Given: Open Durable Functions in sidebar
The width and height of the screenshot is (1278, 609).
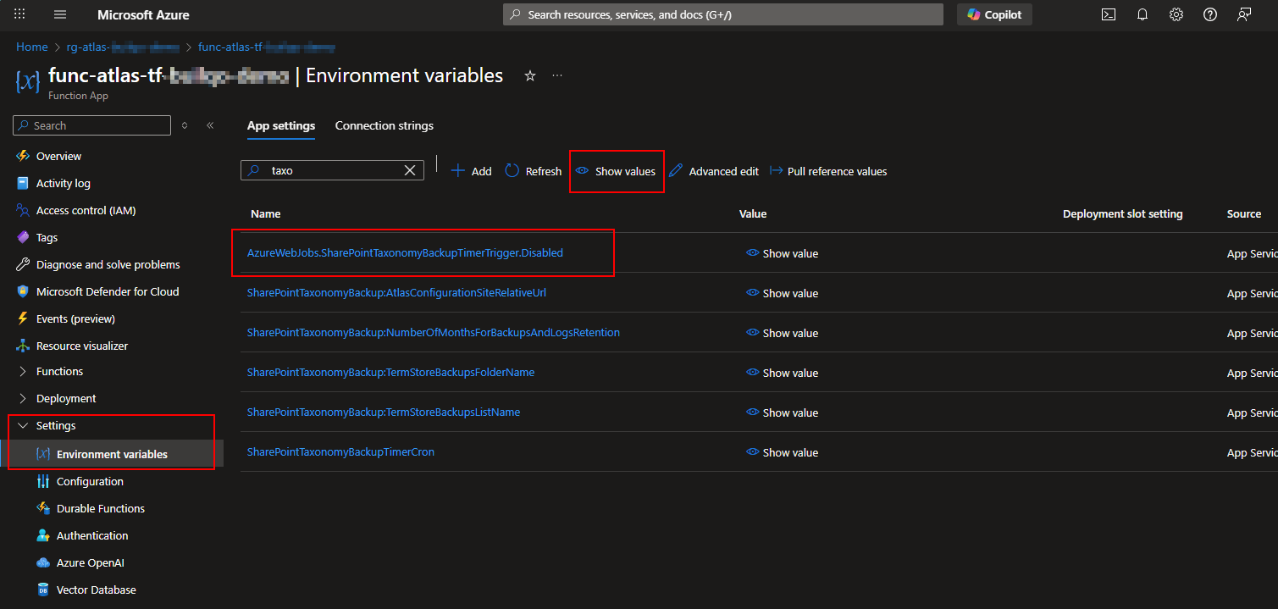Looking at the screenshot, I should pos(100,508).
